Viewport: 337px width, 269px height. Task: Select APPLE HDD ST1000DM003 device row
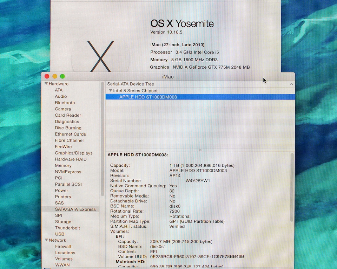click(200, 97)
